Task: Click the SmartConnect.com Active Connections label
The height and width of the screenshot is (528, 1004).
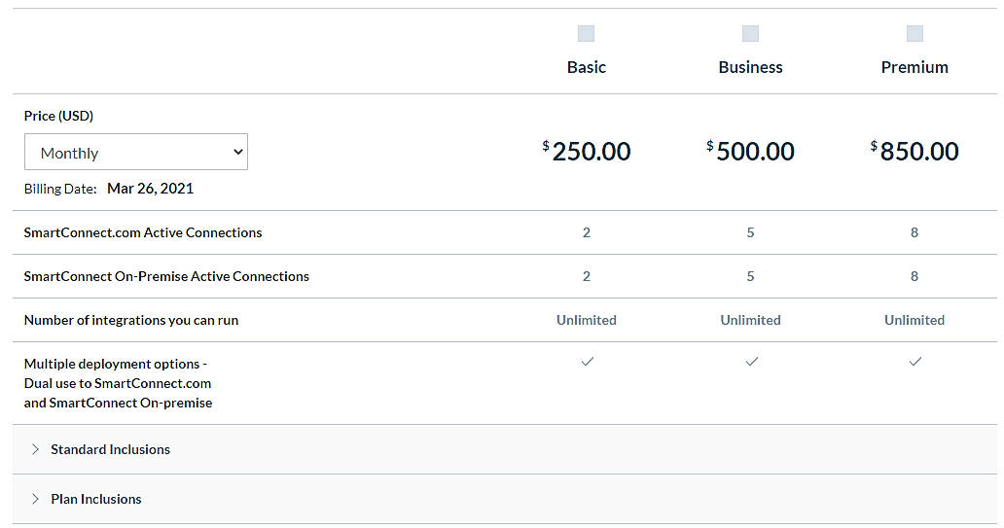Action: (143, 232)
